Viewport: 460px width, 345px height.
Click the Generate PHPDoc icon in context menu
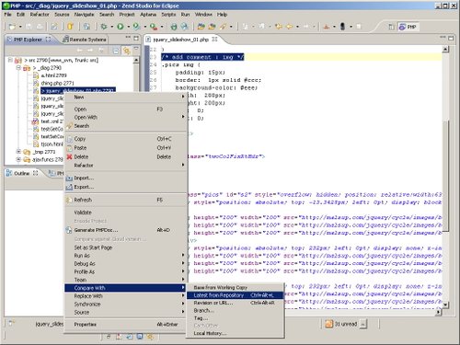click(69, 230)
